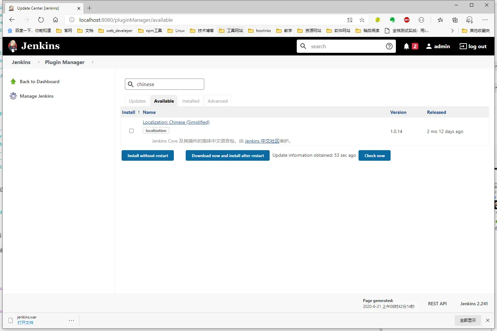
Task: Click the magnifier icon in plugin filter box
Action: pyautogui.click(x=131, y=84)
